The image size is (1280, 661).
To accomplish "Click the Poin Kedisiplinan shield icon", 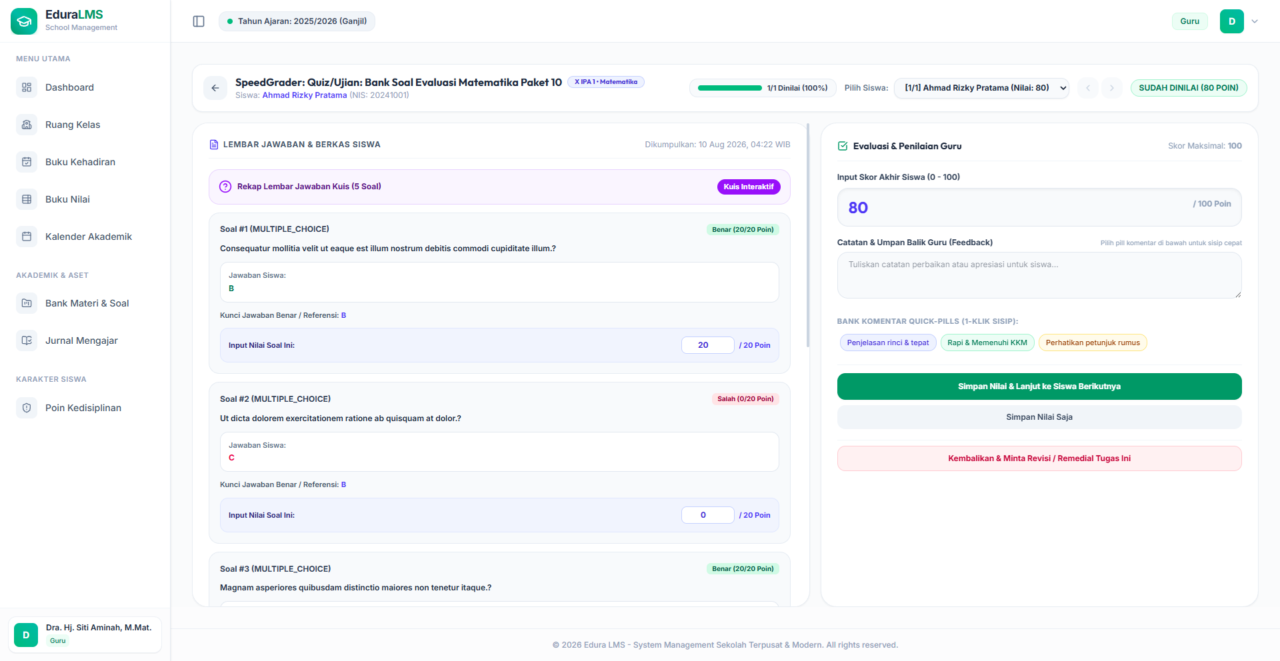I will (x=27, y=408).
